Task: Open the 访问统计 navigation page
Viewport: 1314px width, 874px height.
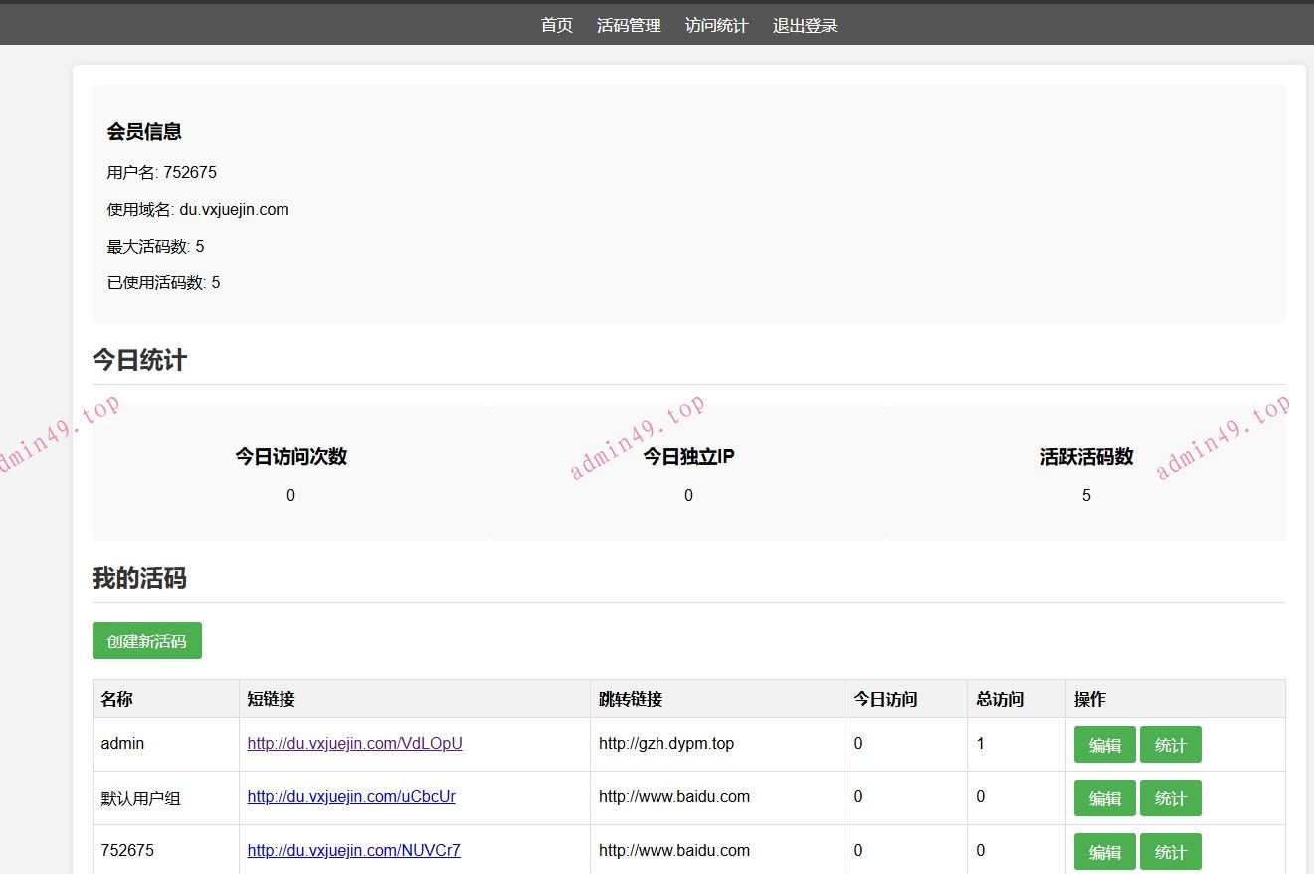Action: click(716, 26)
